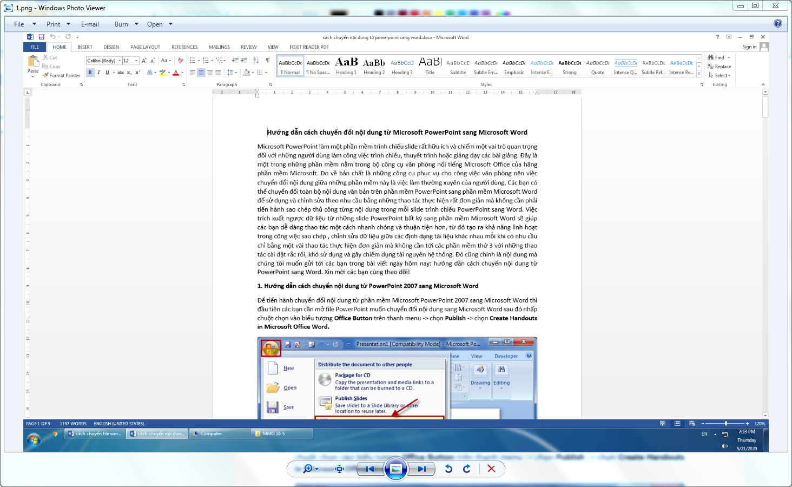Open Photo Viewer's File menu
The image size is (792, 487).
19,24
